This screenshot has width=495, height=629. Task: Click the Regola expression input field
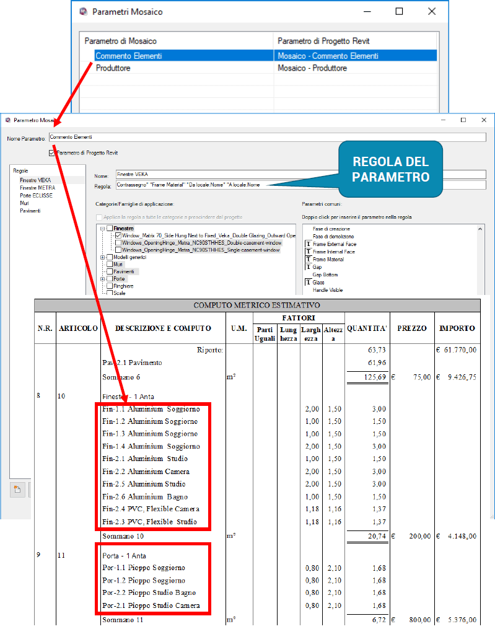coord(301,185)
